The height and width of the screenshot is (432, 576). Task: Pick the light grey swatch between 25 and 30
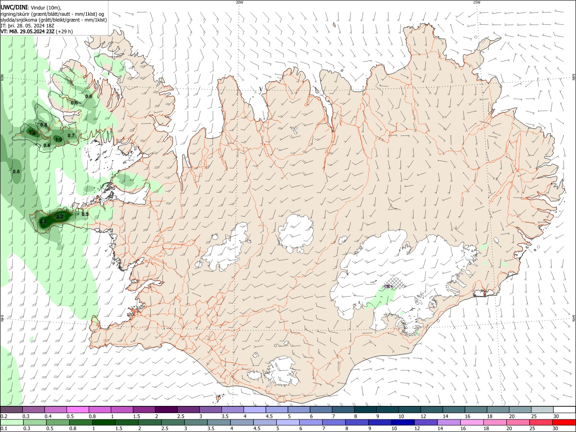542,410
